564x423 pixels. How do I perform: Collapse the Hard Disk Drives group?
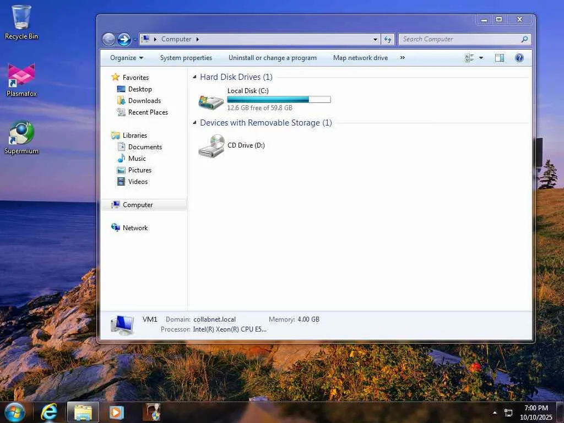[x=194, y=77]
